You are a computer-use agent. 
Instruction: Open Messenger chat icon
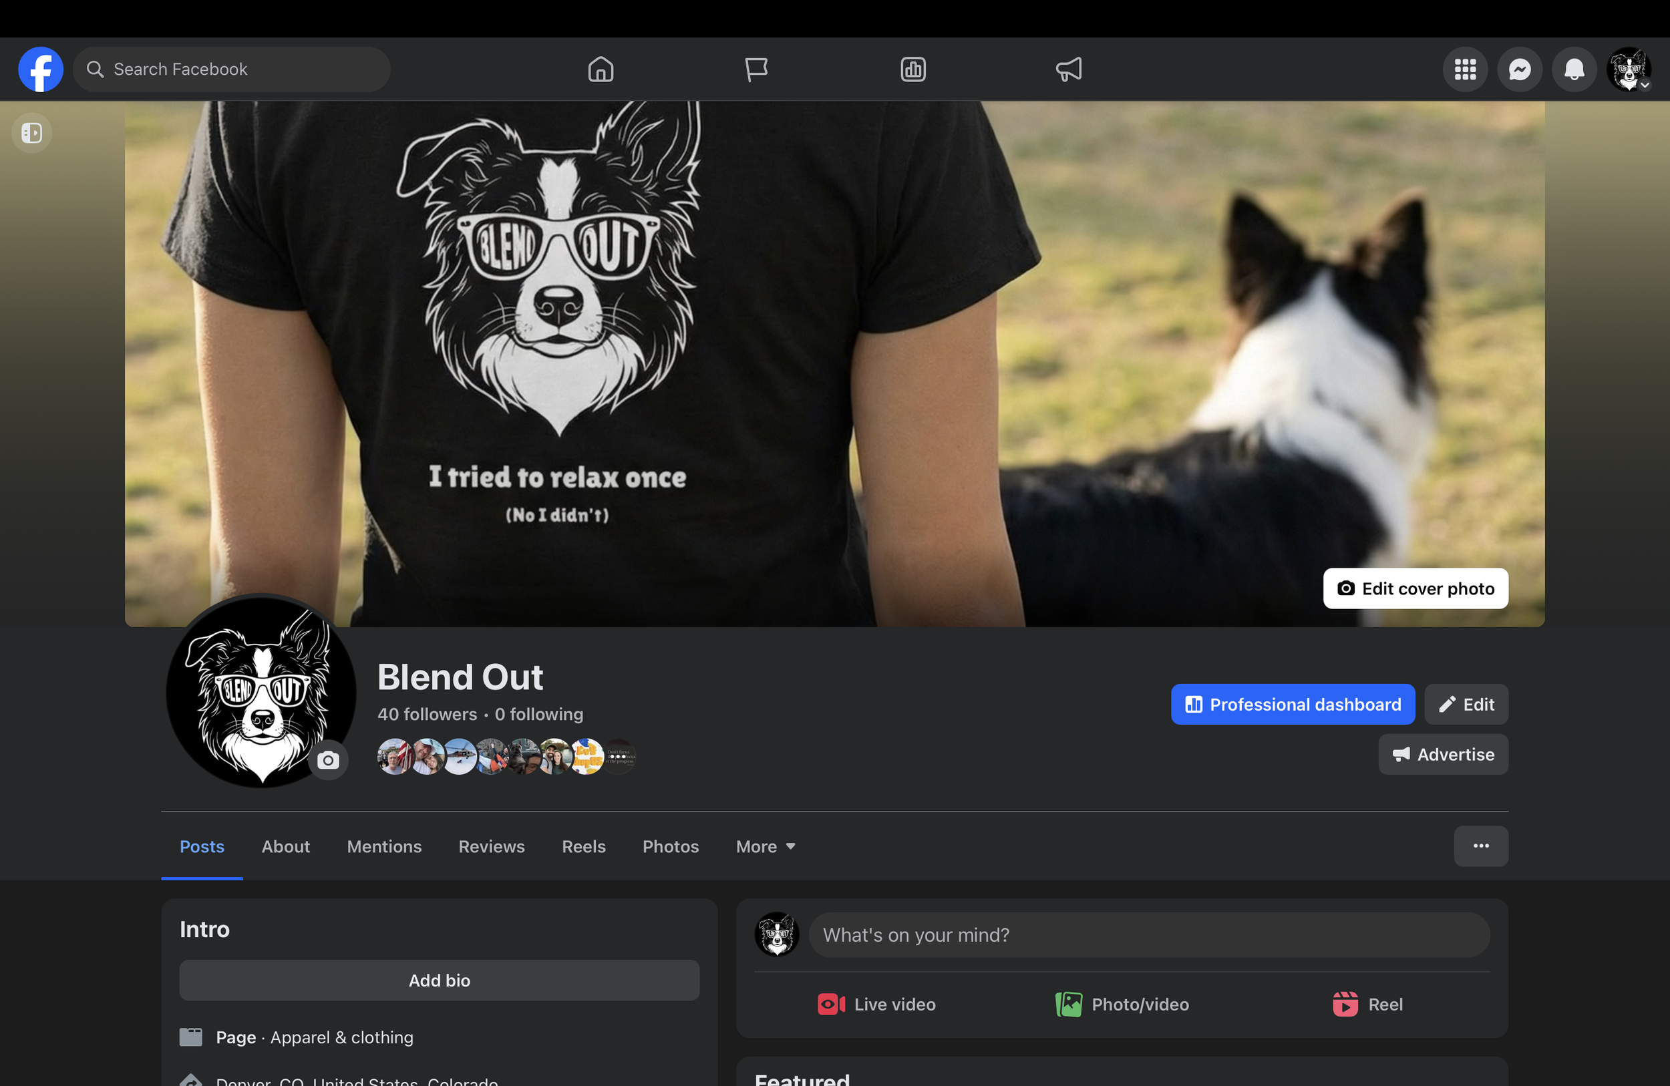(1520, 69)
